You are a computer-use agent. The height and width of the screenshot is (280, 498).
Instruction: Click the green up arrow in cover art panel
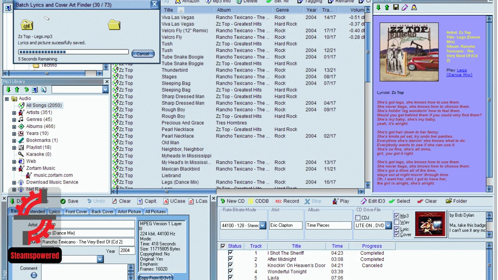[387, 7]
